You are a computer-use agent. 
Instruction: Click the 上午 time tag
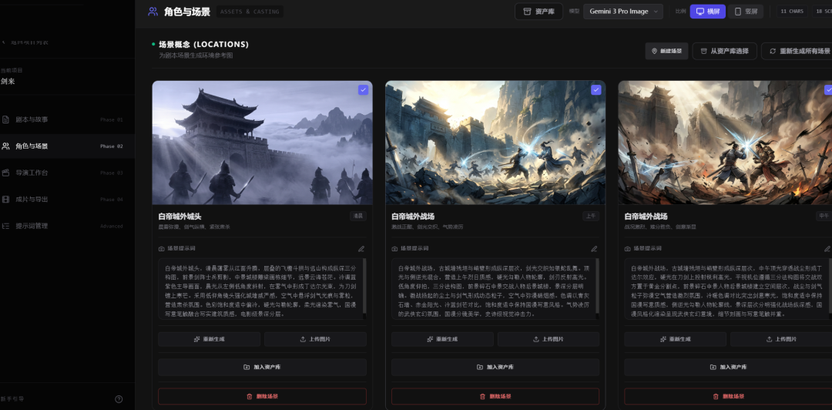pyautogui.click(x=591, y=216)
